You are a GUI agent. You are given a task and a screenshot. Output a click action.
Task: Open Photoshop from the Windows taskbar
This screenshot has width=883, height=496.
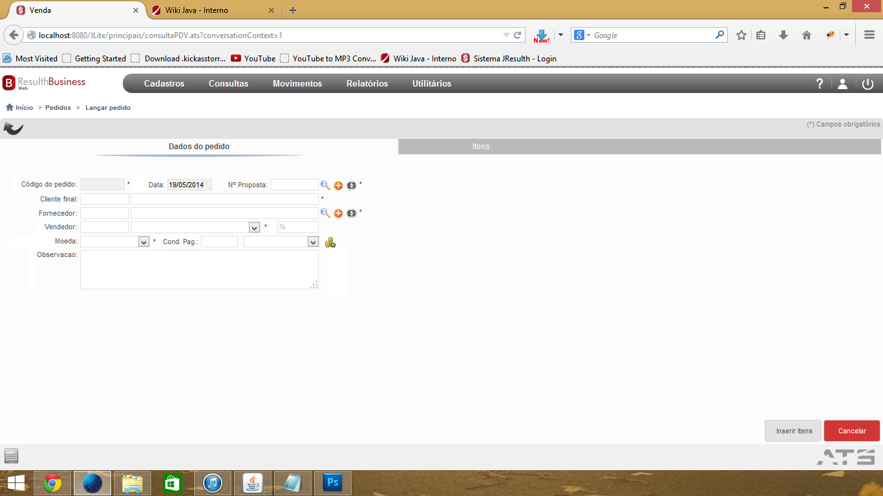pos(333,483)
